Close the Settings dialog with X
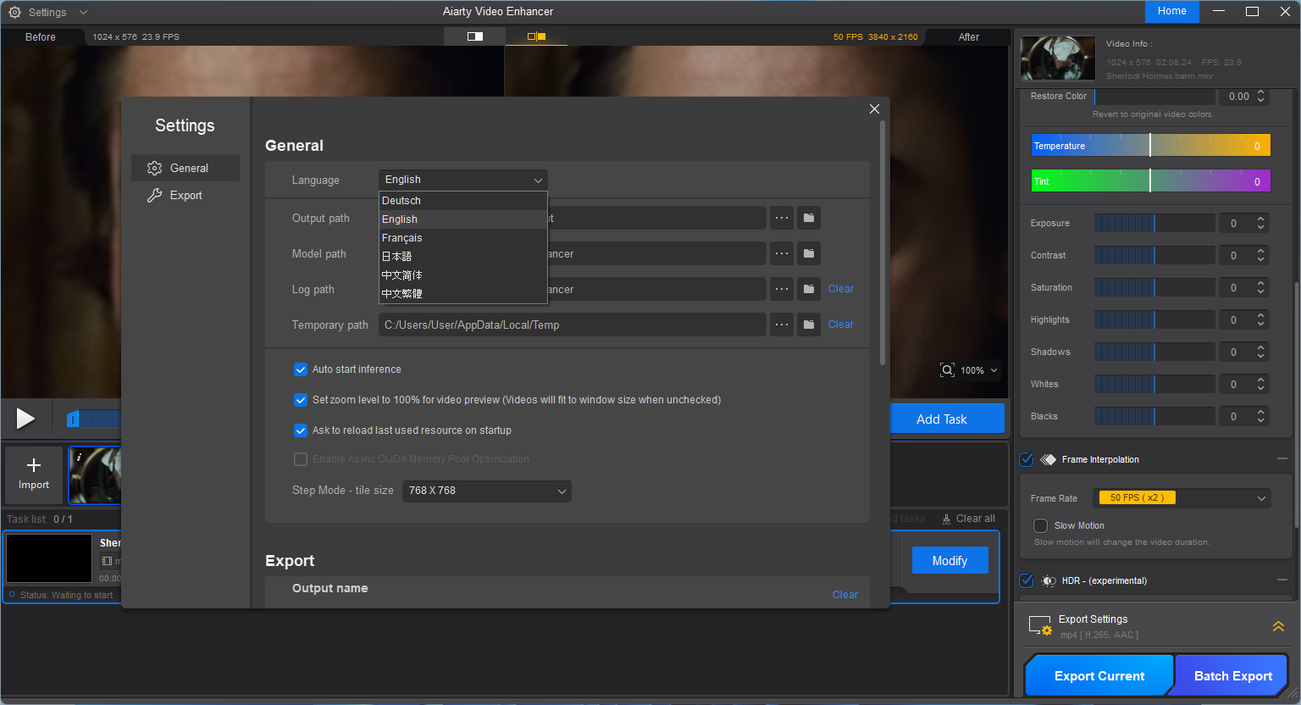 (x=874, y=109)
